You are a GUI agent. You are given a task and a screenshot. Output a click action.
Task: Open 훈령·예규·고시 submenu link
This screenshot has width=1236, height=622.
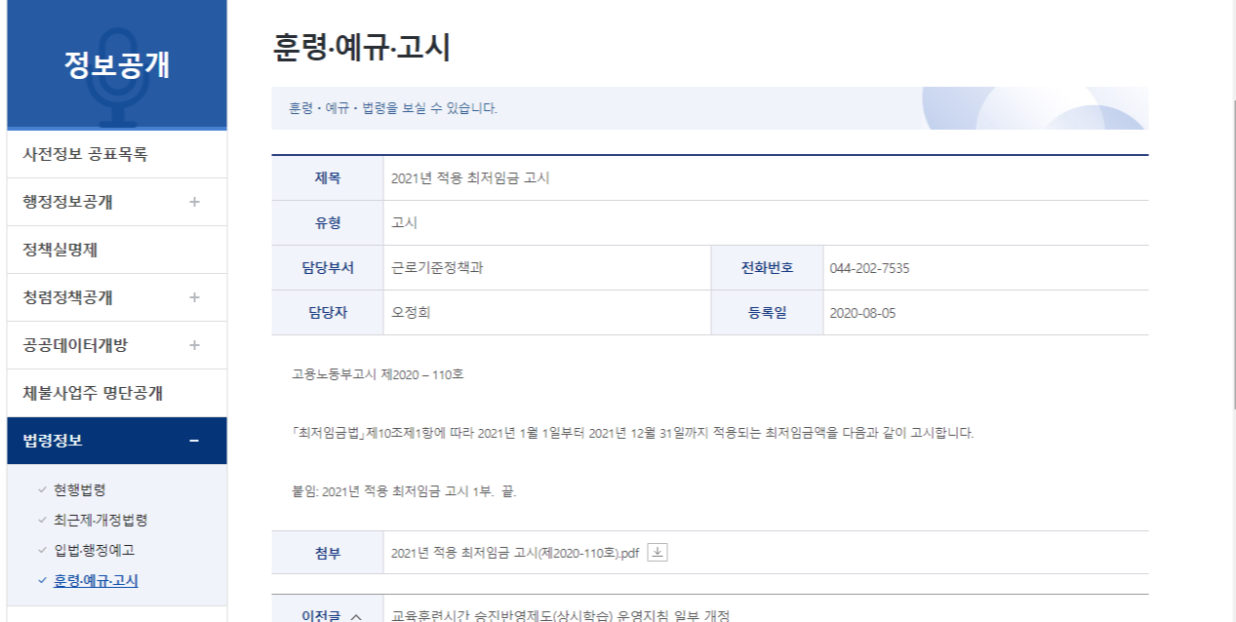pyautogui.click(x=96, y=580)
